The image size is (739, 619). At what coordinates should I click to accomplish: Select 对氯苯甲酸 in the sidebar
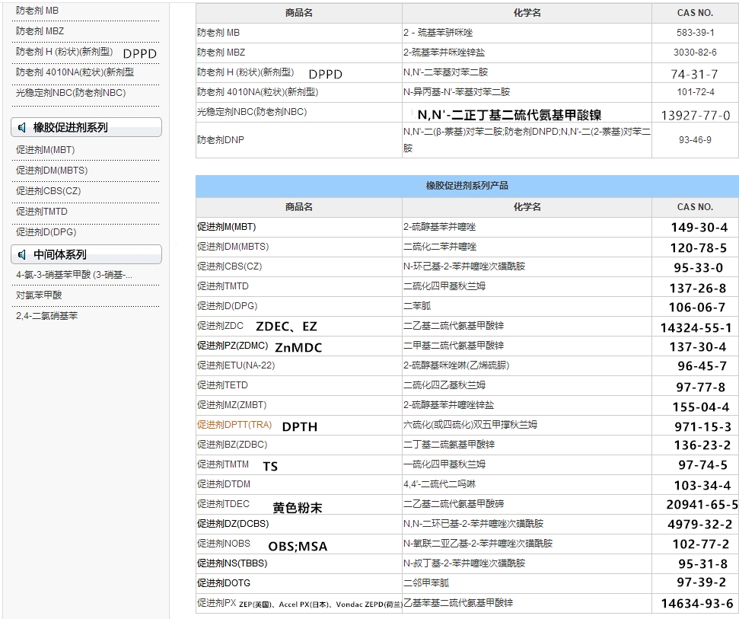pos(39,295)
